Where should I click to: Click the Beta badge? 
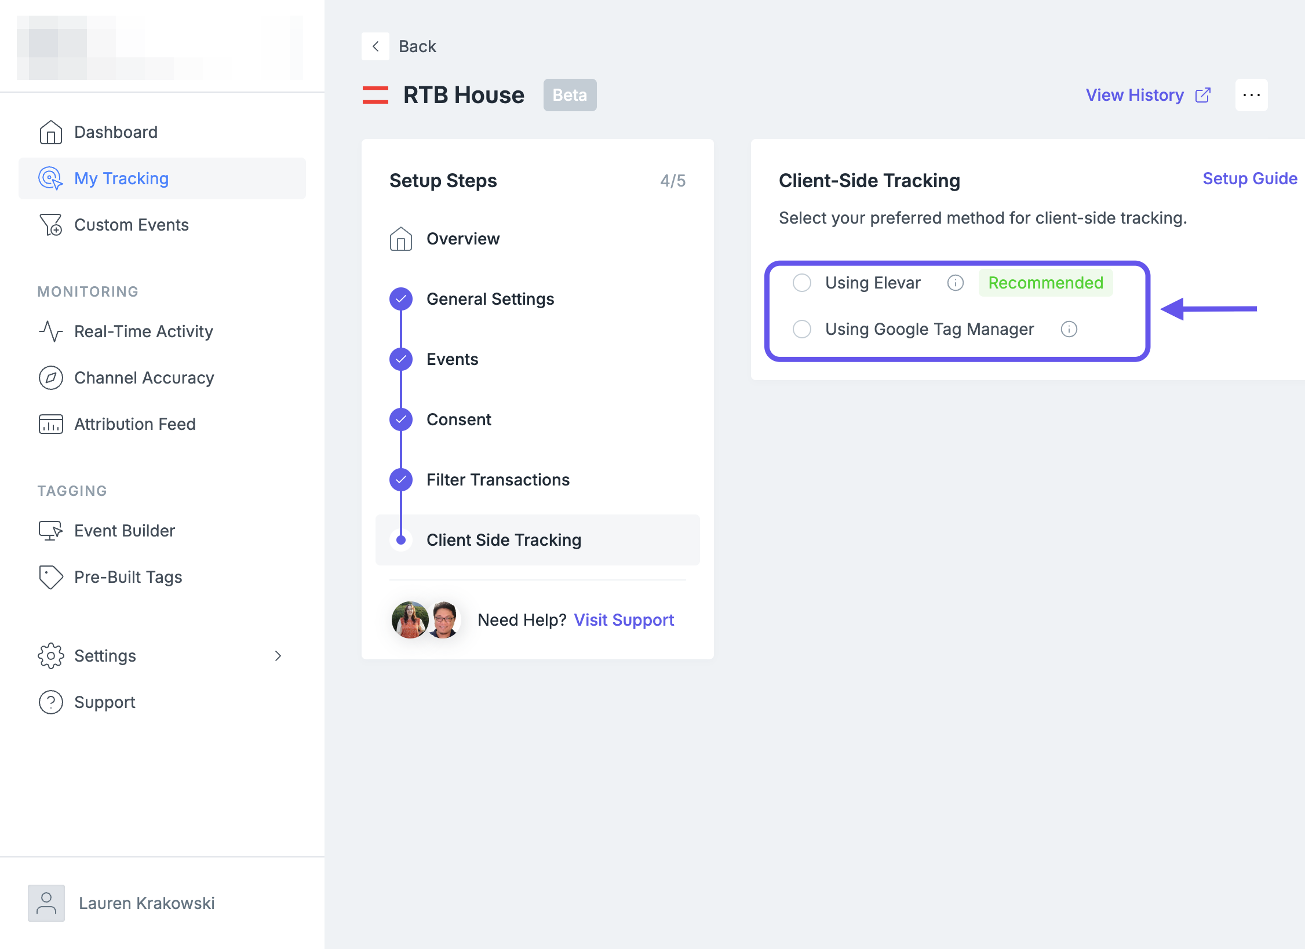click(x=570, y=95)
